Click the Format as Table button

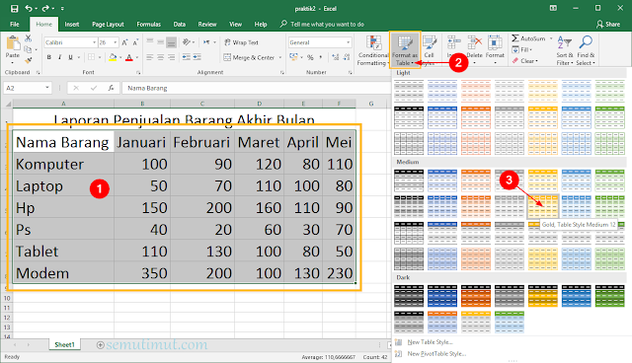coord(405,50)
